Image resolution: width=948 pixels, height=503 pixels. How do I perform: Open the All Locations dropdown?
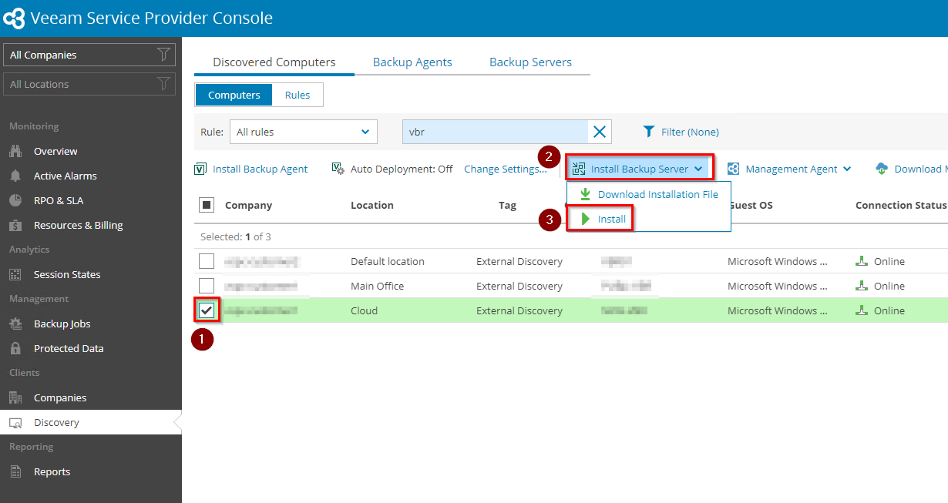tap(89, 84)
